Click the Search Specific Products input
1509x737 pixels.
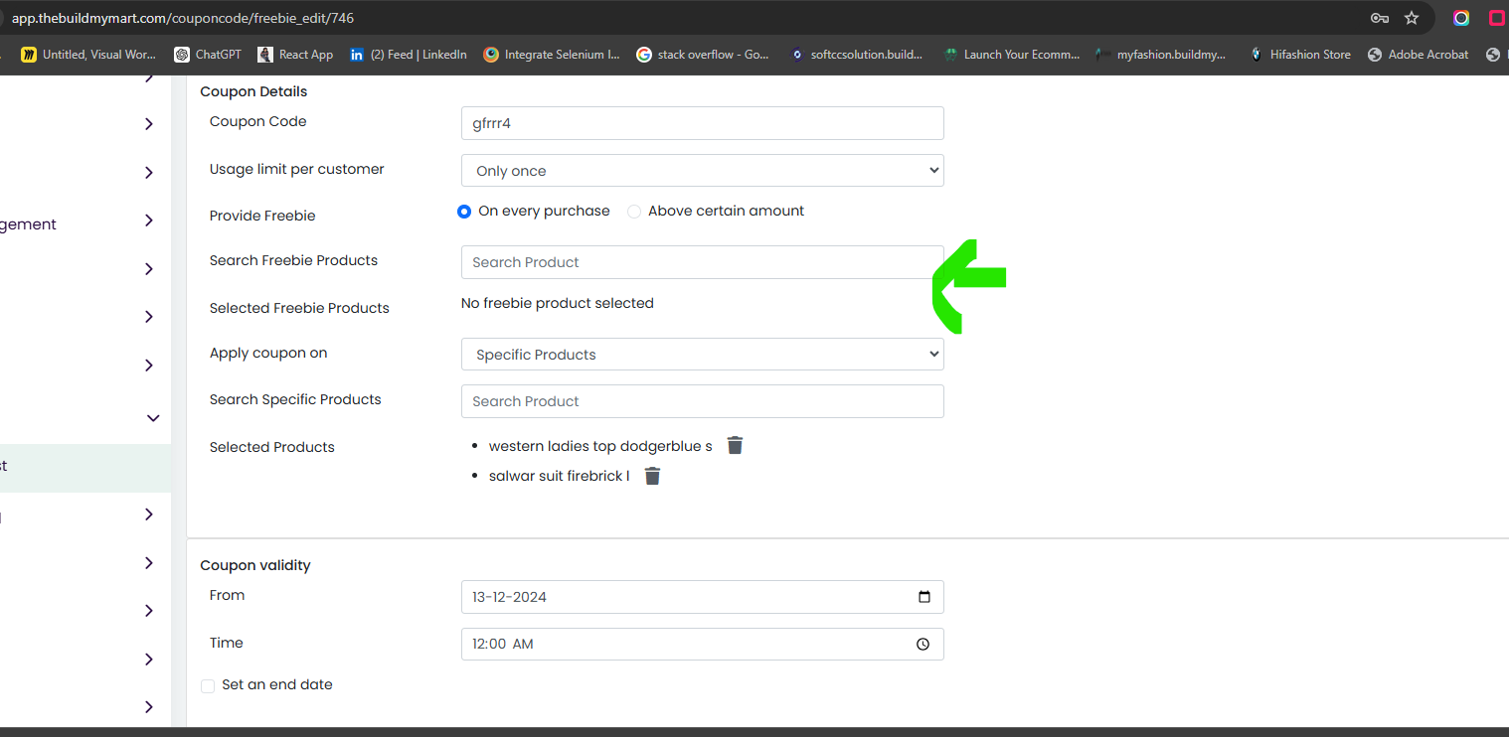coord(703,401)
